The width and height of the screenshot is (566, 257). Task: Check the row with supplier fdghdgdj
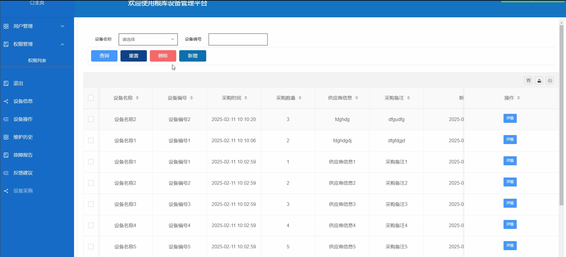91,140
